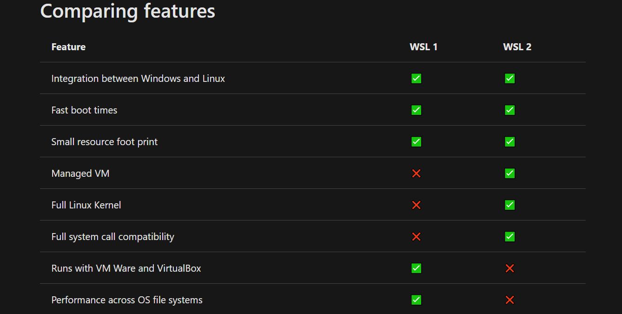
Task: Click the Managed VM feature text
Action: pos(80,173)
